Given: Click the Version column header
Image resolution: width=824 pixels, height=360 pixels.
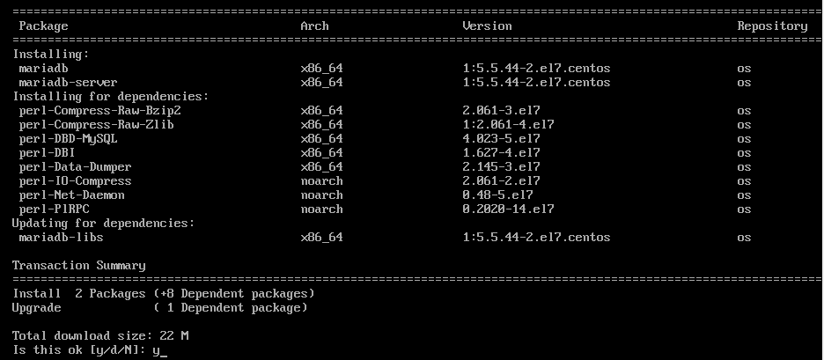Looking at the screenshot, I should click(x=487, y=26).
